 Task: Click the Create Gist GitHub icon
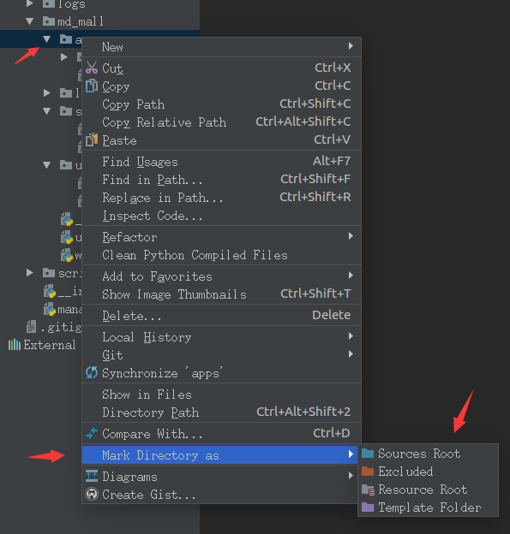(x=92, y=494)
